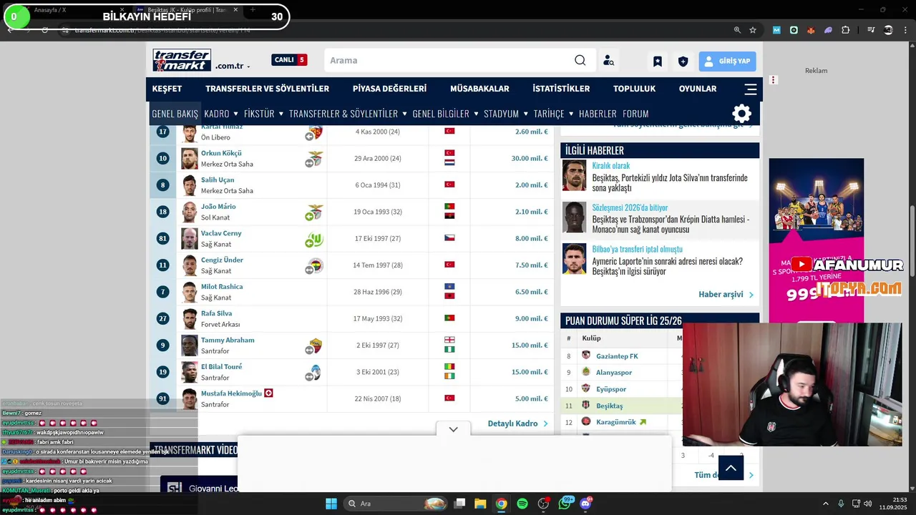Open El Bilal Touré's player page
916x515 pixels.
(x=221, y=367)
